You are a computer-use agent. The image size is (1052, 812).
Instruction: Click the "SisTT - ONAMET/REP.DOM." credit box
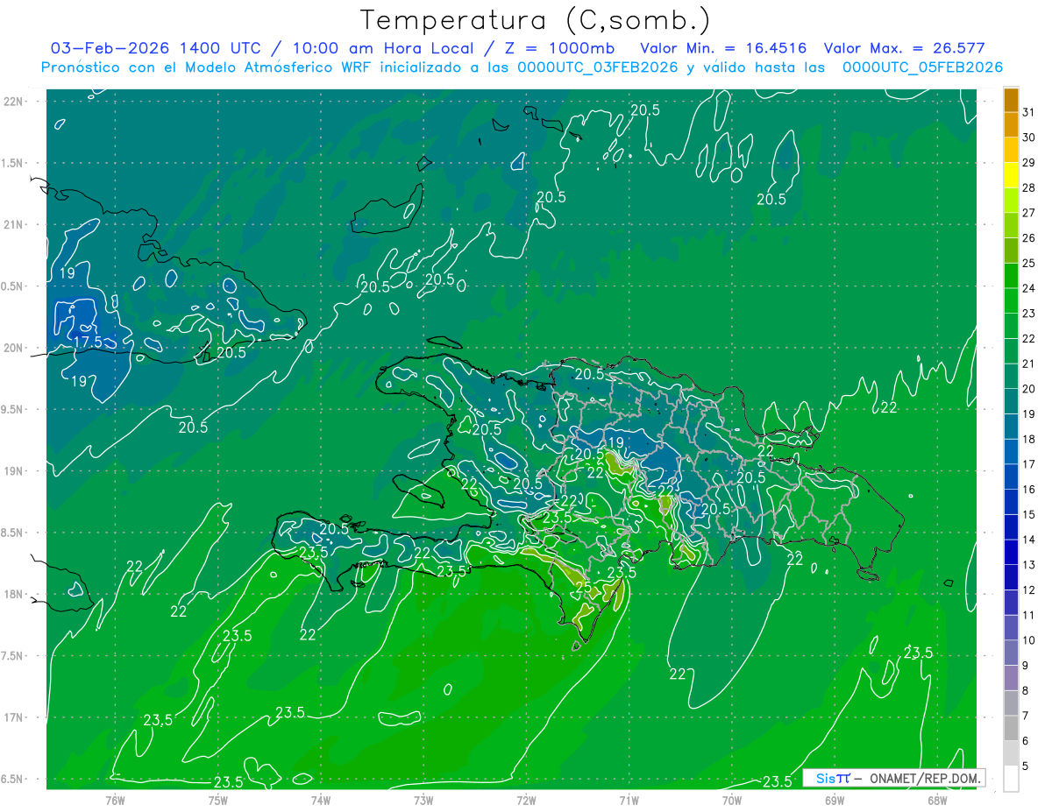tap(893, 778)
